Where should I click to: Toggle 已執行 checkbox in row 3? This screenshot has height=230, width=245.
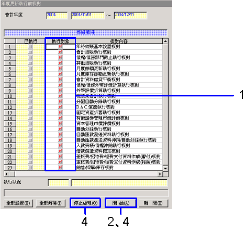30,58
